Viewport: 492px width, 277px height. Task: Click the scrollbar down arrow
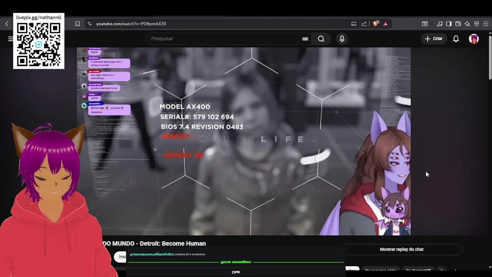click(x=490, y=267)
